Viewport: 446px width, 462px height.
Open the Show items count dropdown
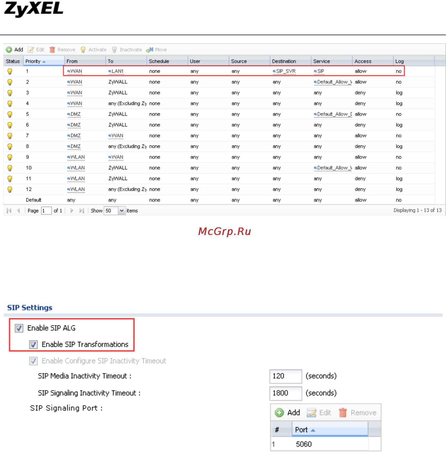point(122,210)
